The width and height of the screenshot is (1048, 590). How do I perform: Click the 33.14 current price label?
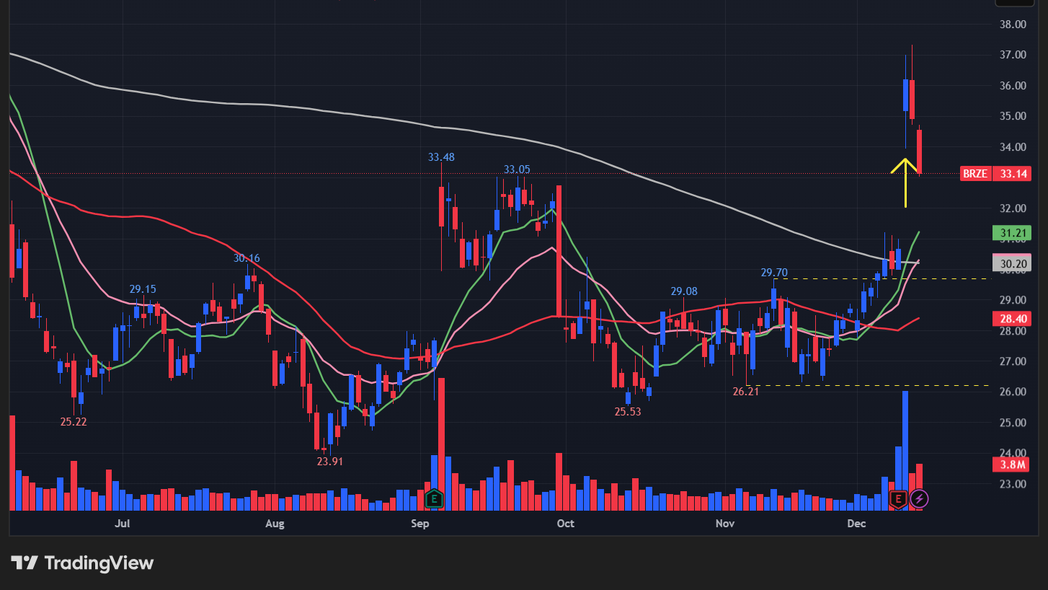(x=1011, y=174)
